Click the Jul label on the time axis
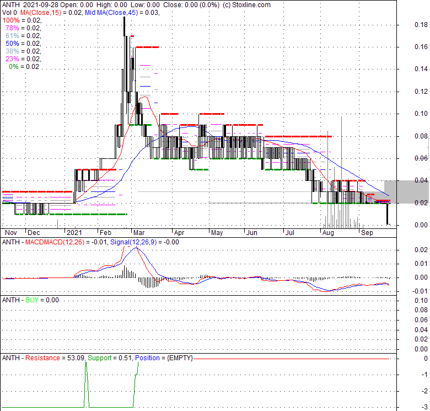 click(x=290, y=233)
